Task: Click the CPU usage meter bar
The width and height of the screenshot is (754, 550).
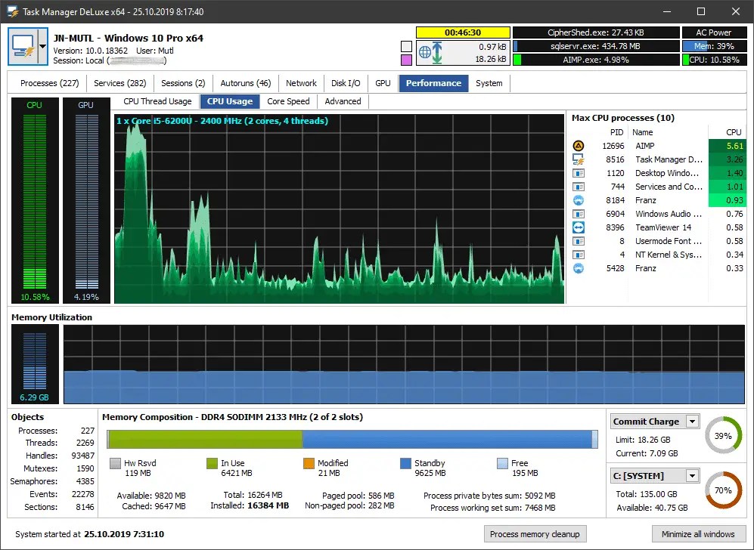Action: pyautogui.click(x=35, y=200)
